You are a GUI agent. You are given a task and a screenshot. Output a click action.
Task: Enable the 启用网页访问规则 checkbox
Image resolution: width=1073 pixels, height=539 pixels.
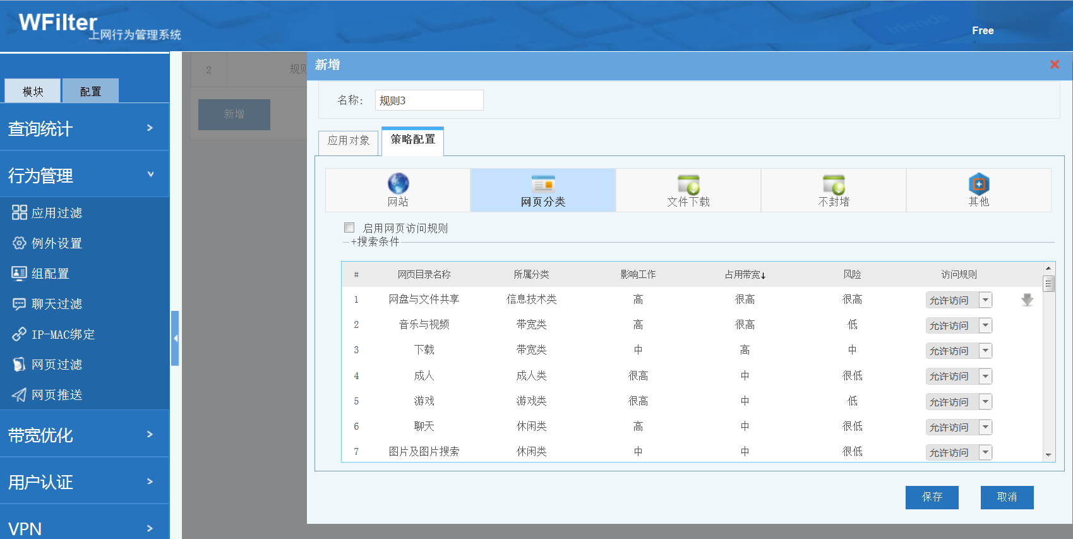349,227
